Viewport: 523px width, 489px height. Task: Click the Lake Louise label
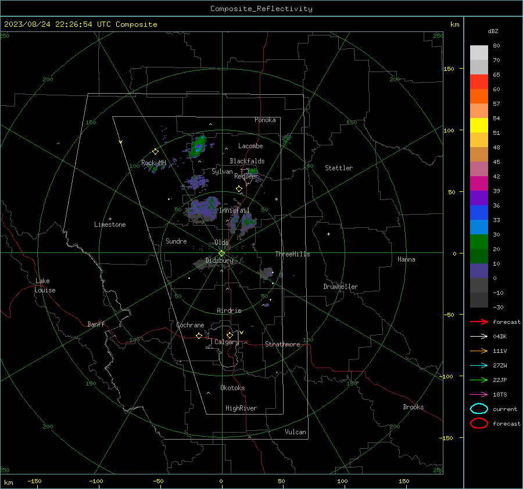point(45,285)
